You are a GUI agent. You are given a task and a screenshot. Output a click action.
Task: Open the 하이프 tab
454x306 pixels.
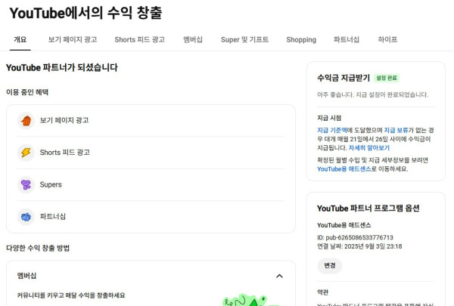tap(387, 39)
